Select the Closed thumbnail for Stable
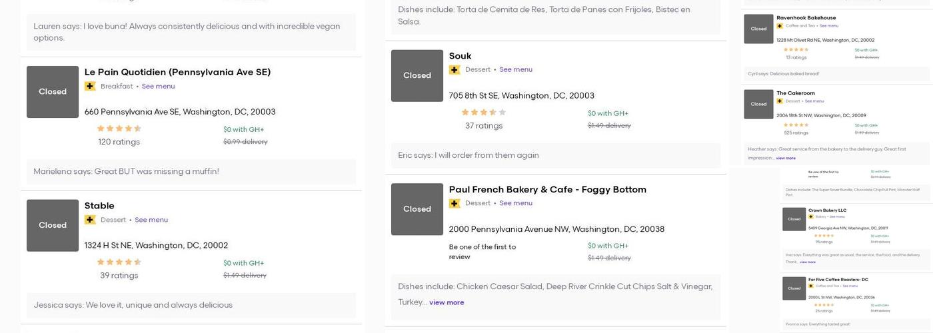 pos(53,225)
